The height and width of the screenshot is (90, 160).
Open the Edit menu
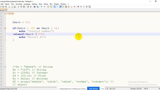coord(2,4)
